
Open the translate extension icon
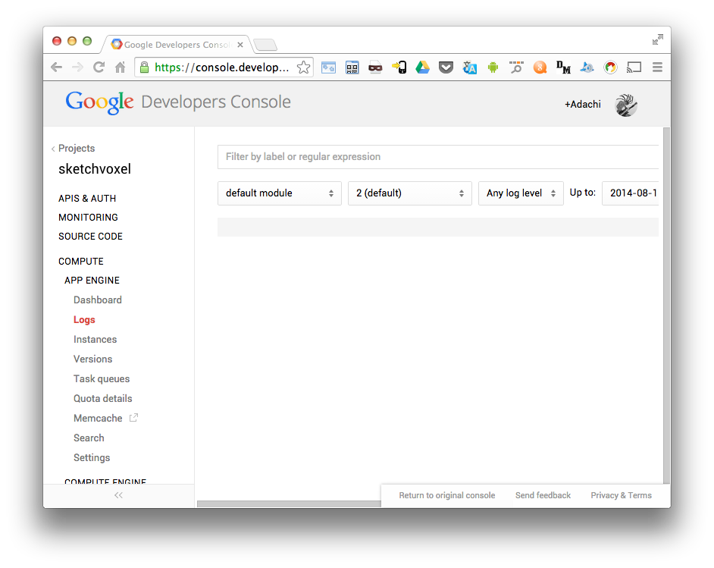pyautogui.click(x=469, y=67)
